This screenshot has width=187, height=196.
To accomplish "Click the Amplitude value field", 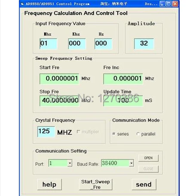I will click(144, 43).
